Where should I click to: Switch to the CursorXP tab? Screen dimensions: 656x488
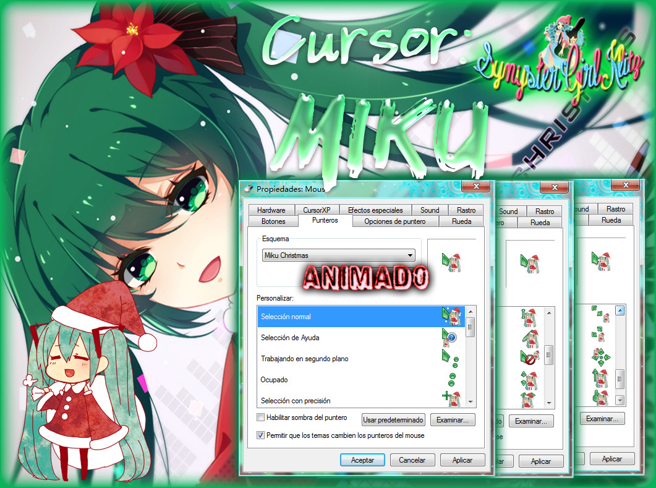pyautogui.click(x=317, y=209)
